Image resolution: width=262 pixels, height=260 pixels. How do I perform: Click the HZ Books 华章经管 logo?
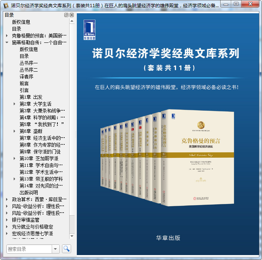[x=89, y=30]
